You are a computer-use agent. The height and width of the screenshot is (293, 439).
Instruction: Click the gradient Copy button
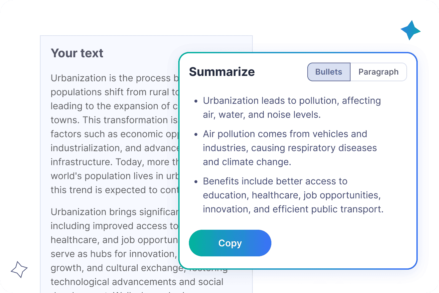[x=230, y=243]
